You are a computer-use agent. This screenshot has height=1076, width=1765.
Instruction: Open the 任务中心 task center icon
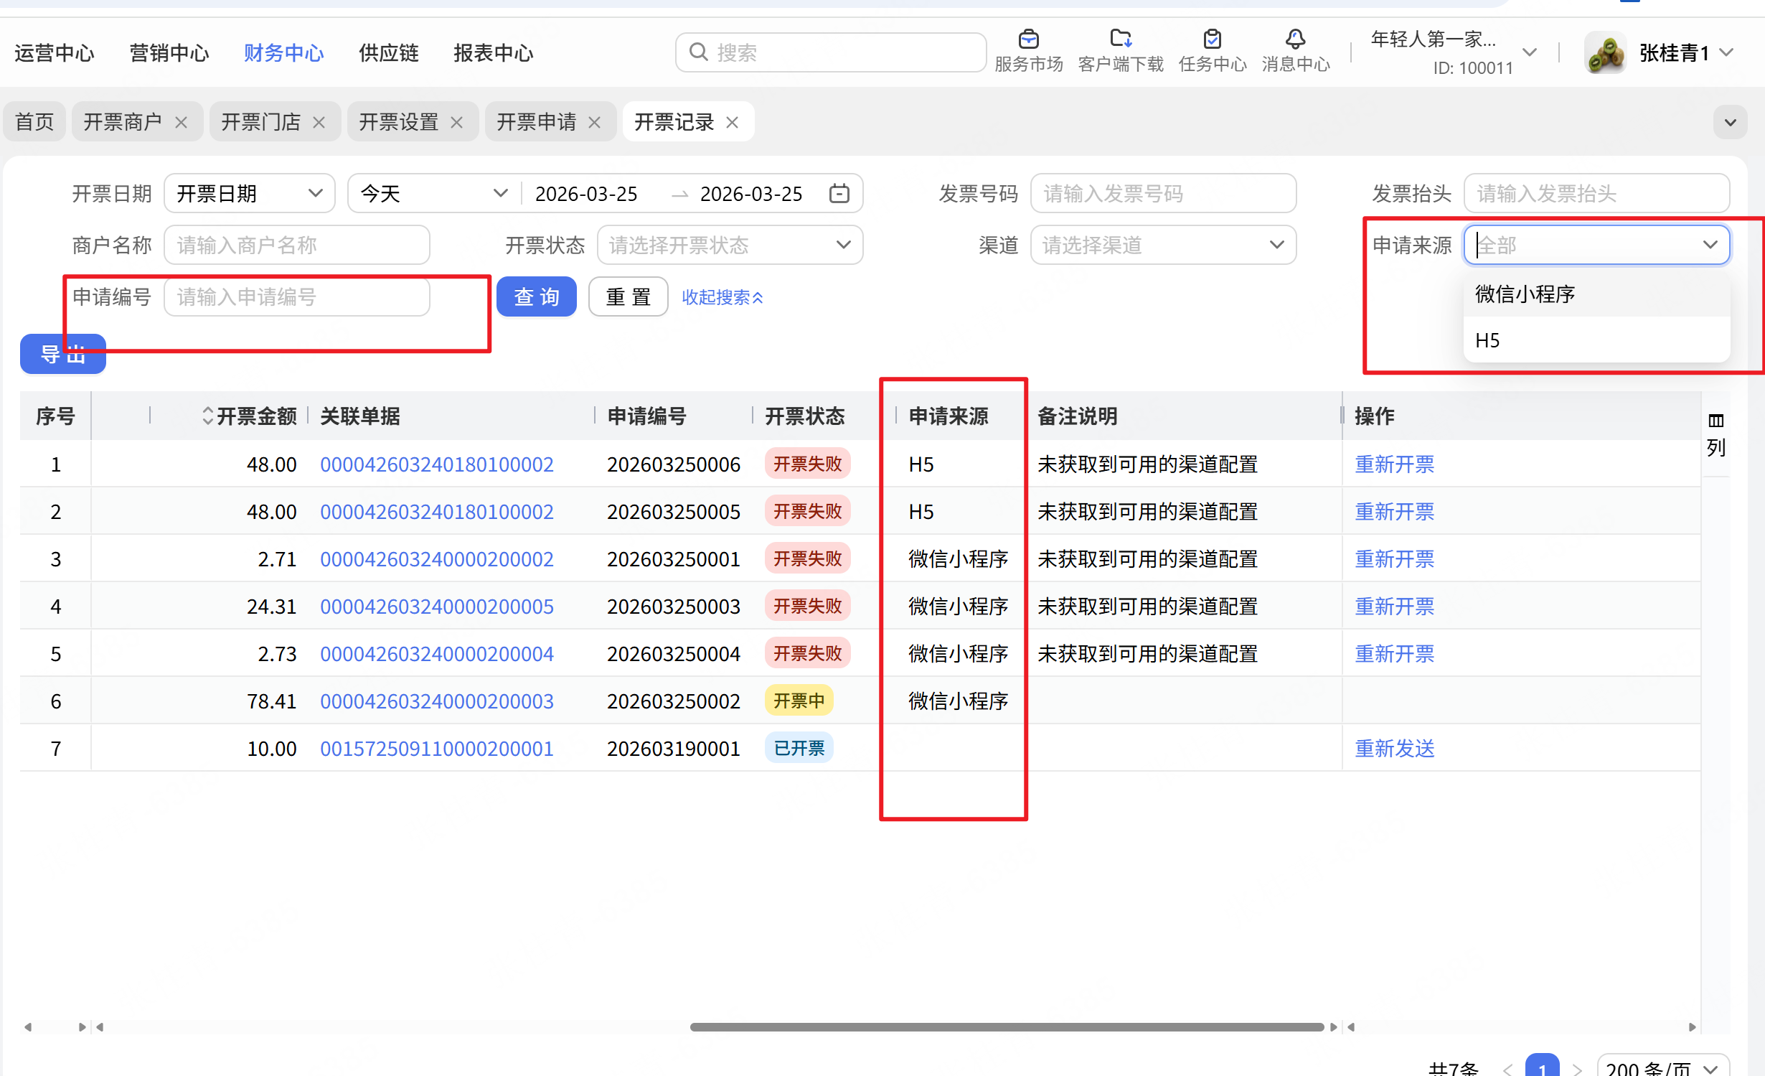pyautogui.click(x=1212, y=39)
